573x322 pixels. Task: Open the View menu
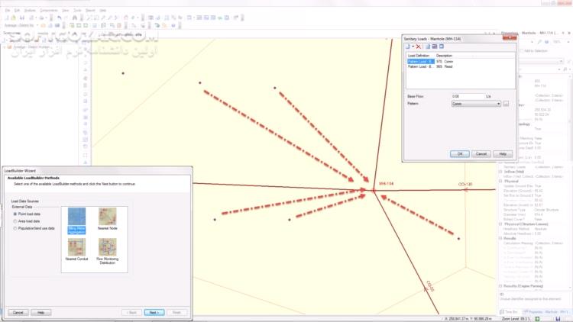66,11
